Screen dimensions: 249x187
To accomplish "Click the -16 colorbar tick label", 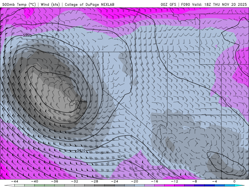I will 154,181.
